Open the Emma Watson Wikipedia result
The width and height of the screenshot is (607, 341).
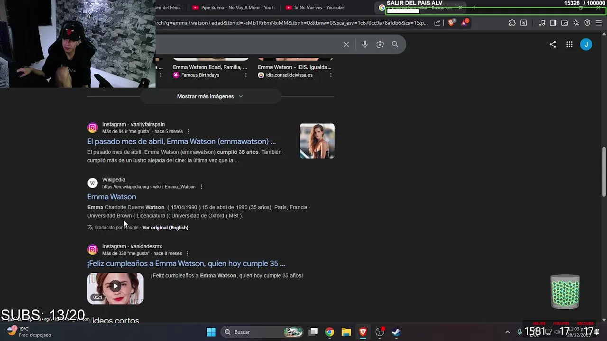[111, 197]
